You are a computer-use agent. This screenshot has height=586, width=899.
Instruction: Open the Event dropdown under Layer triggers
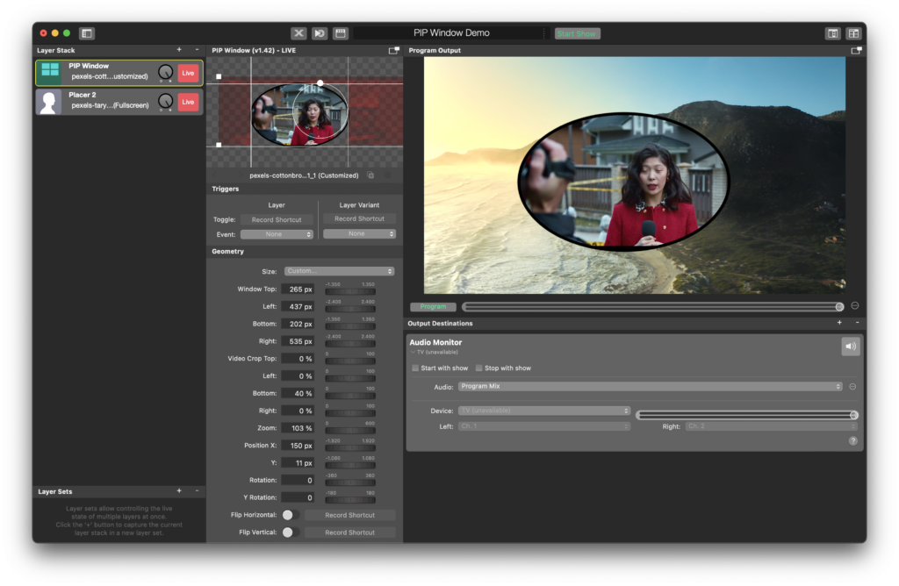(277, 233)
